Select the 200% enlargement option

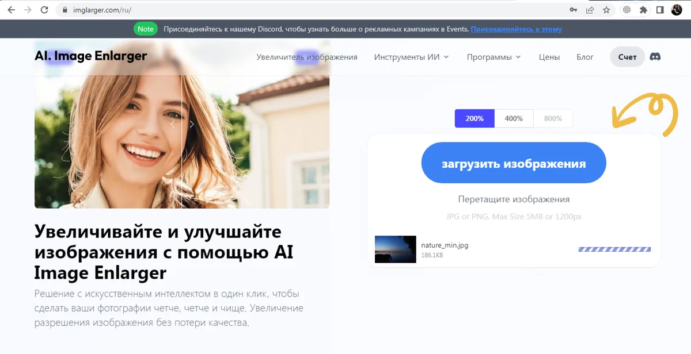coord(474,118)
